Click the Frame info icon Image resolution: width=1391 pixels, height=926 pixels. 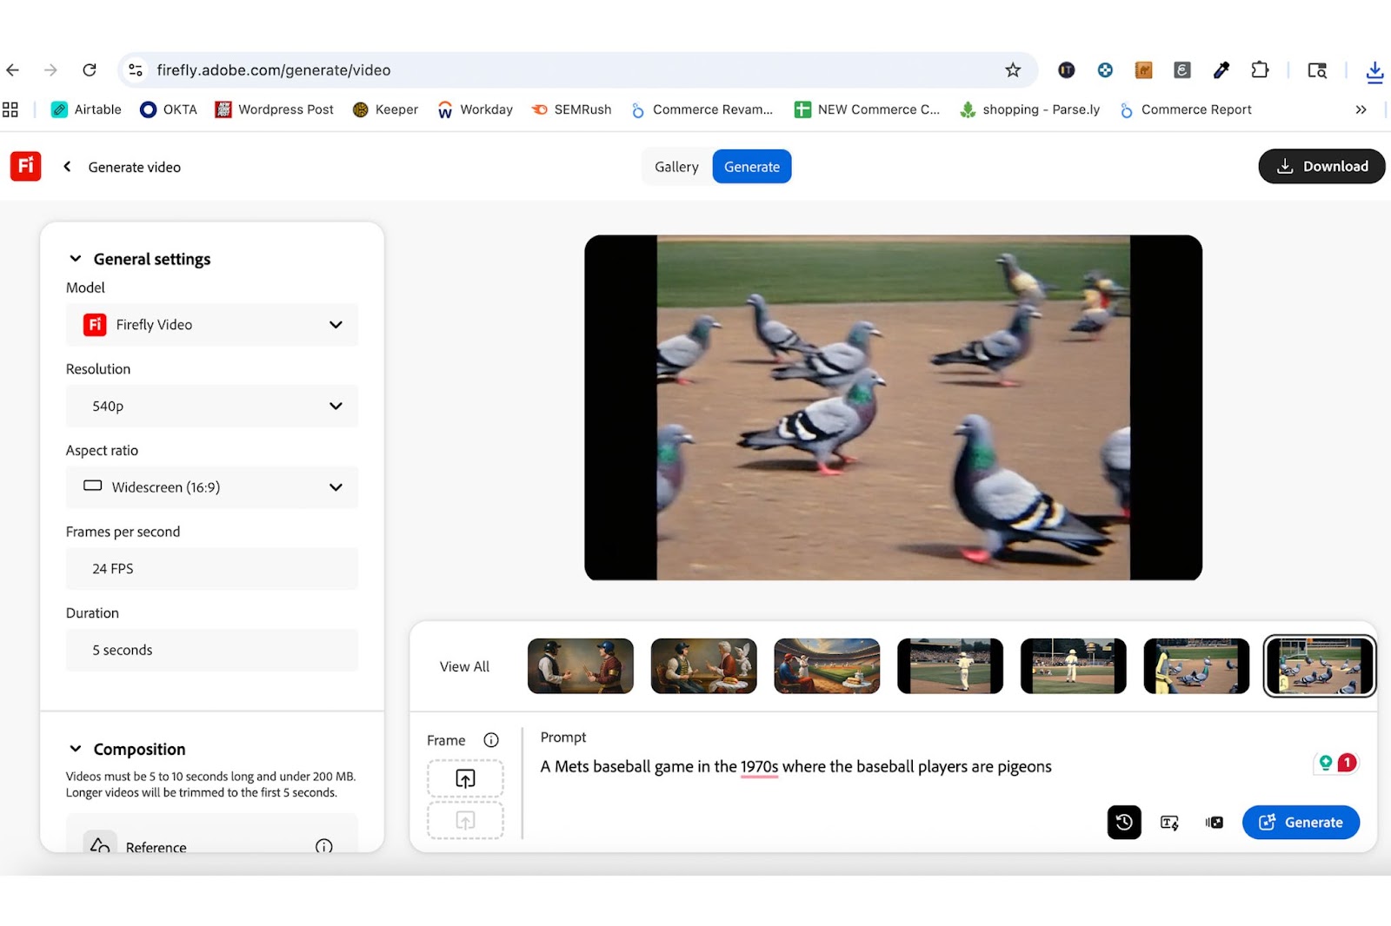(491, 740)
